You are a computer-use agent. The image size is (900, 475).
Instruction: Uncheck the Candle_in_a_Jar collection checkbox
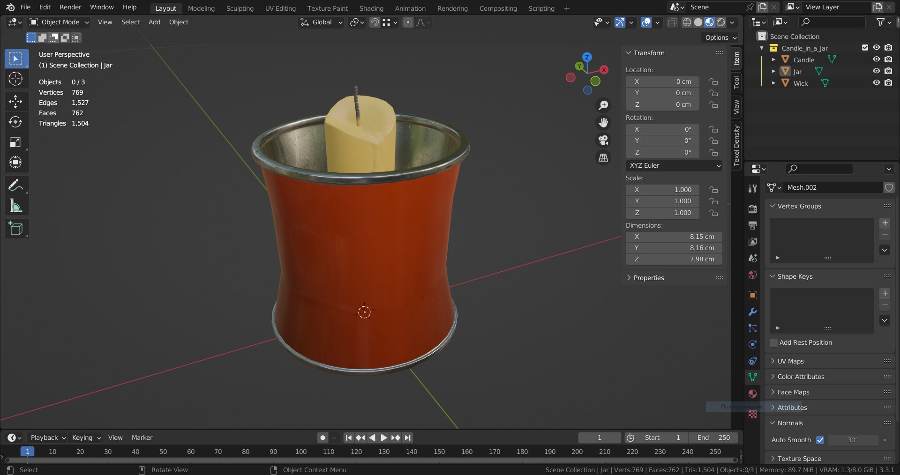[x=865, y=47]
